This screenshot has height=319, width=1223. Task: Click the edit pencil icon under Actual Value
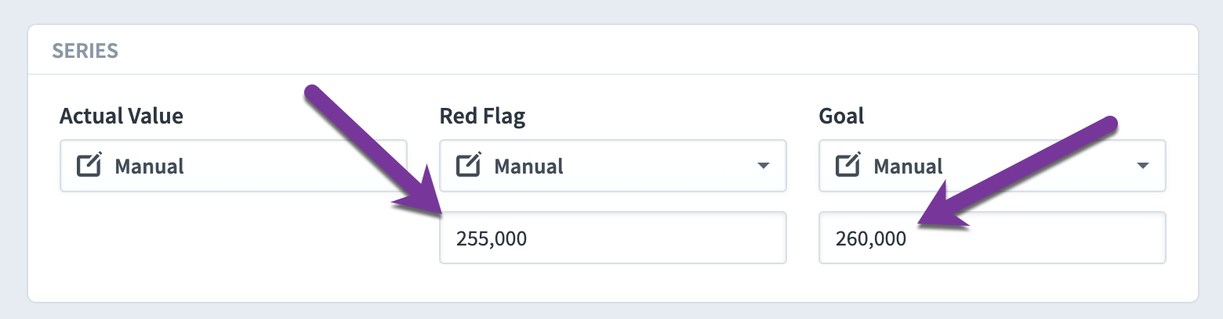pyautogui.click(x=89, y=166)
